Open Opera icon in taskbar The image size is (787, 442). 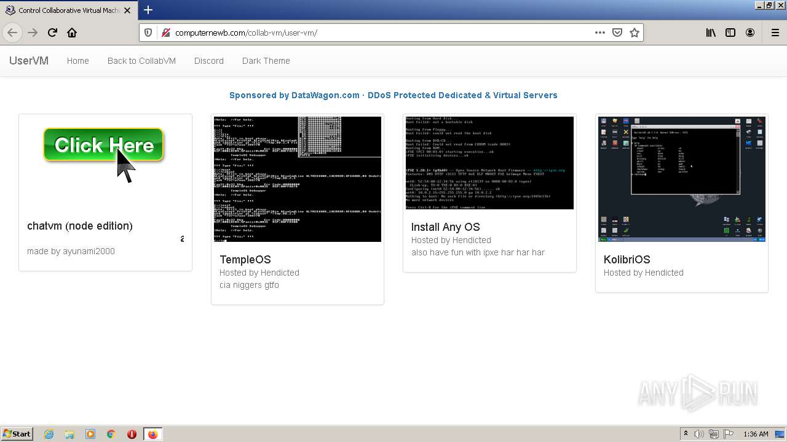click(x=132, y=434)
